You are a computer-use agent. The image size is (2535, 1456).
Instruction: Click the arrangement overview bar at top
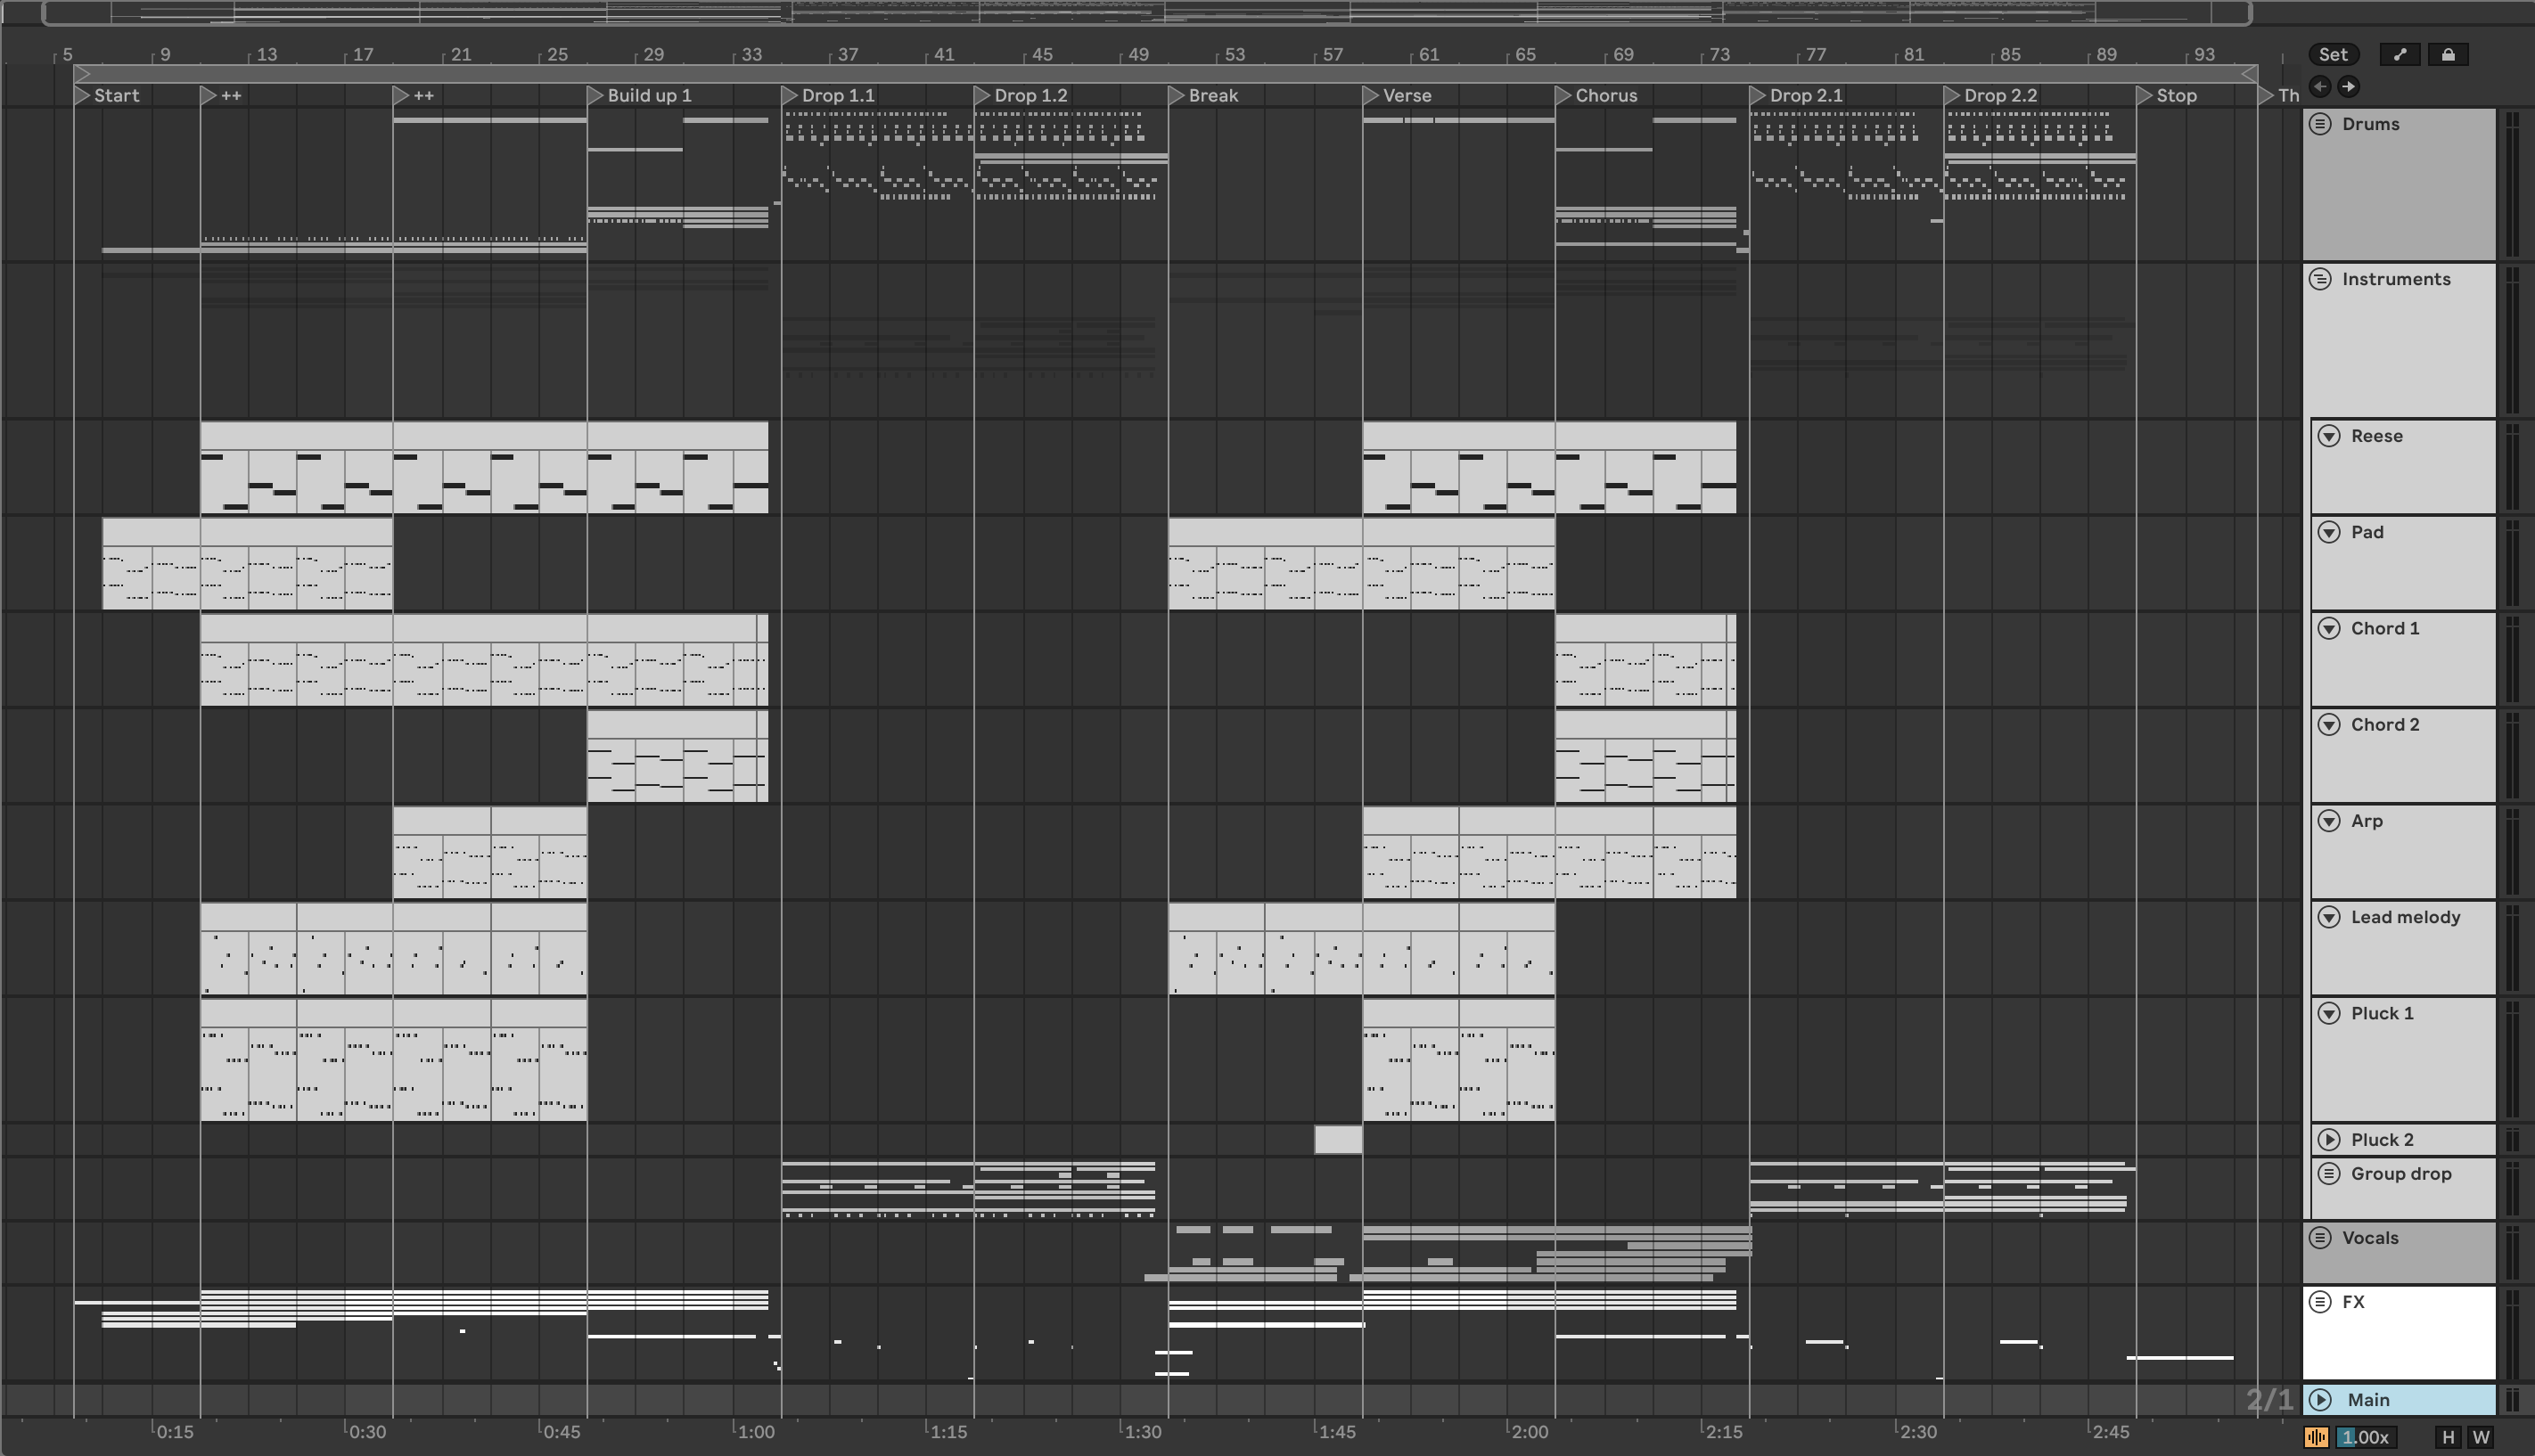[x=1146, y=12]
